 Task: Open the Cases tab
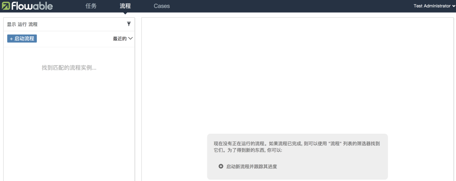(x=162, y=6)
